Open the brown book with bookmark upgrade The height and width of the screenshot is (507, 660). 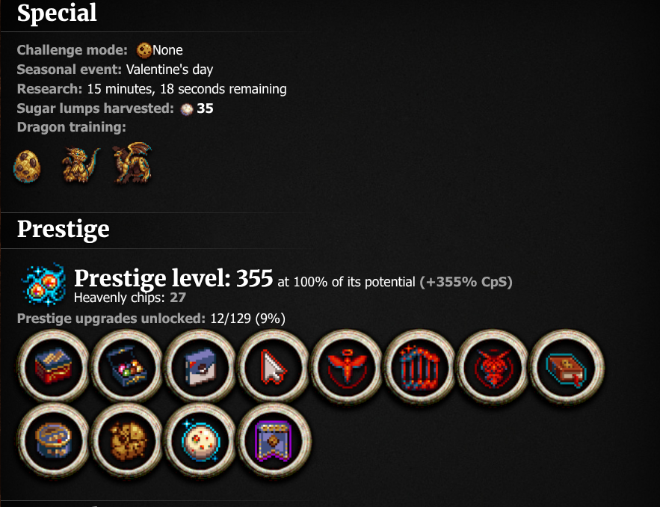(567, 366)
